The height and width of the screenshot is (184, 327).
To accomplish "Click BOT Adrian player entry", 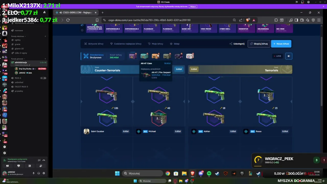I will [214, 131].
